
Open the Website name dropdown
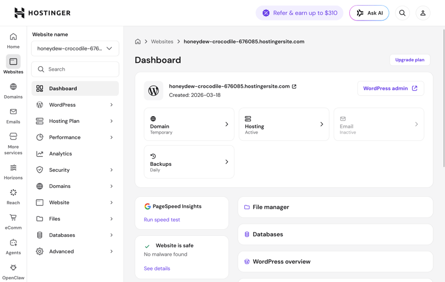point(75,48)
